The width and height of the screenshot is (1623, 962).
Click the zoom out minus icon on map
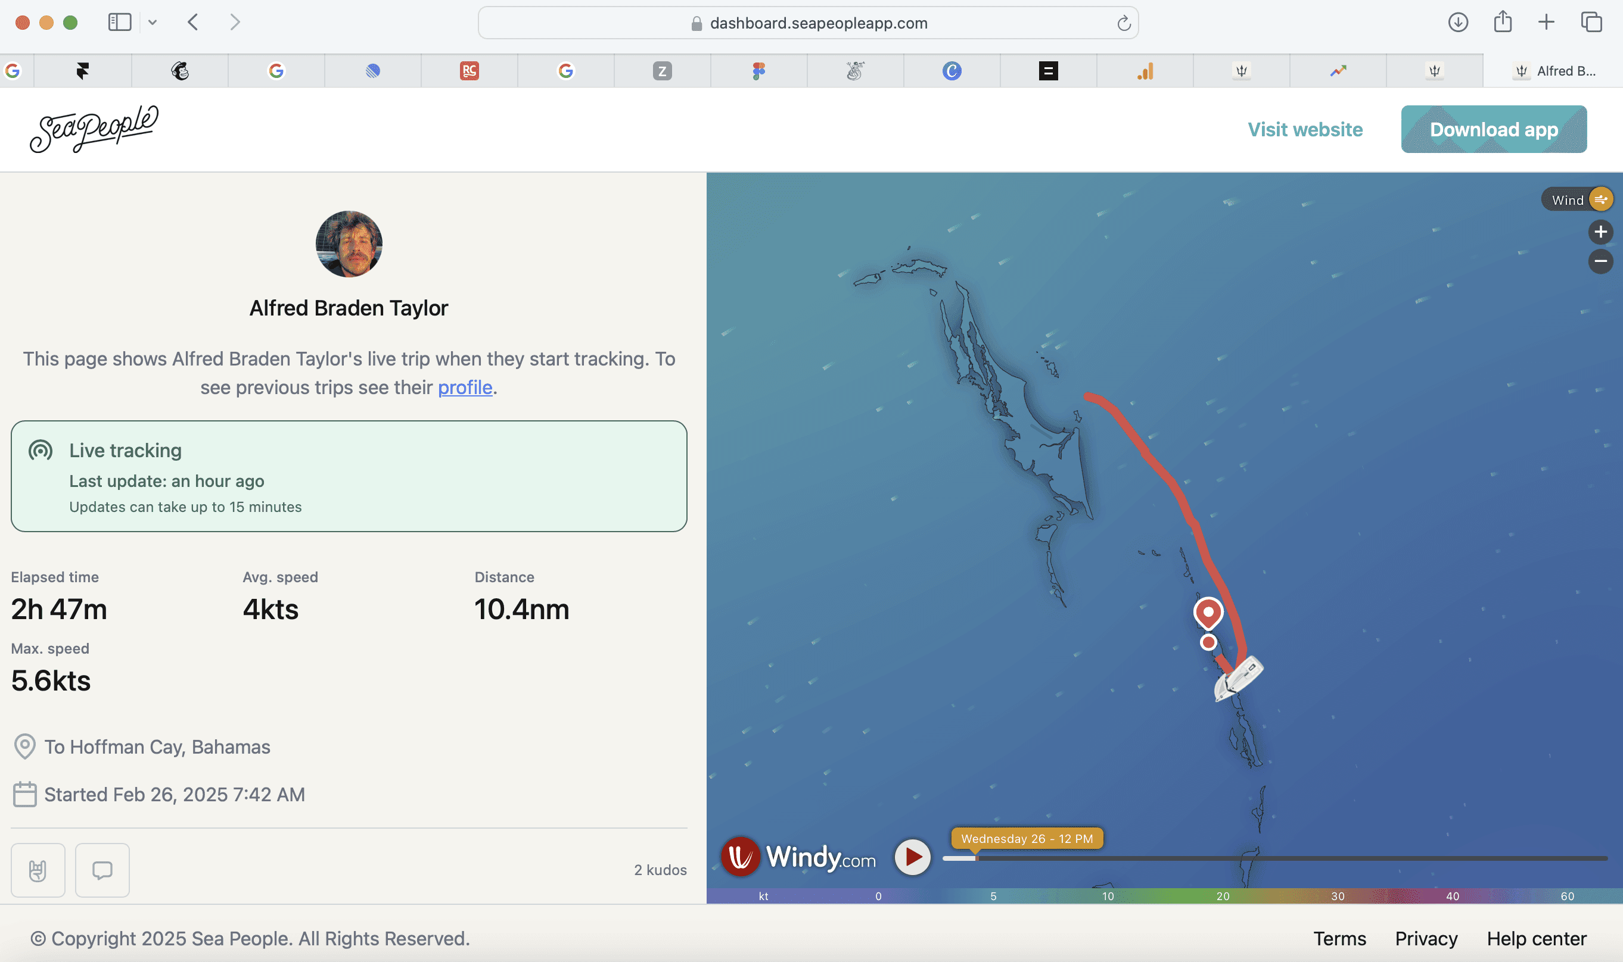[1599, 261]
